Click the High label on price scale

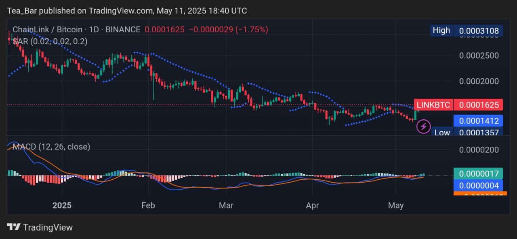click(441, 30)
